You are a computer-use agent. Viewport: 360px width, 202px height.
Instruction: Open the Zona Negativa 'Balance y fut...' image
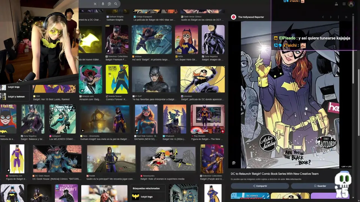click(x=33, y=119)
